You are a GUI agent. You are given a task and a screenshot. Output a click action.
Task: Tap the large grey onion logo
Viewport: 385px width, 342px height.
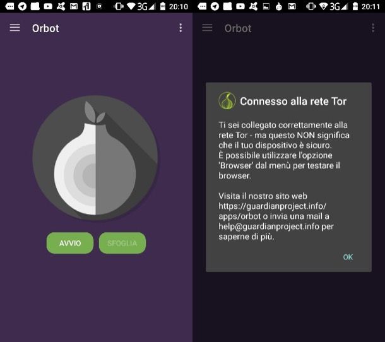tap(95, 158)
